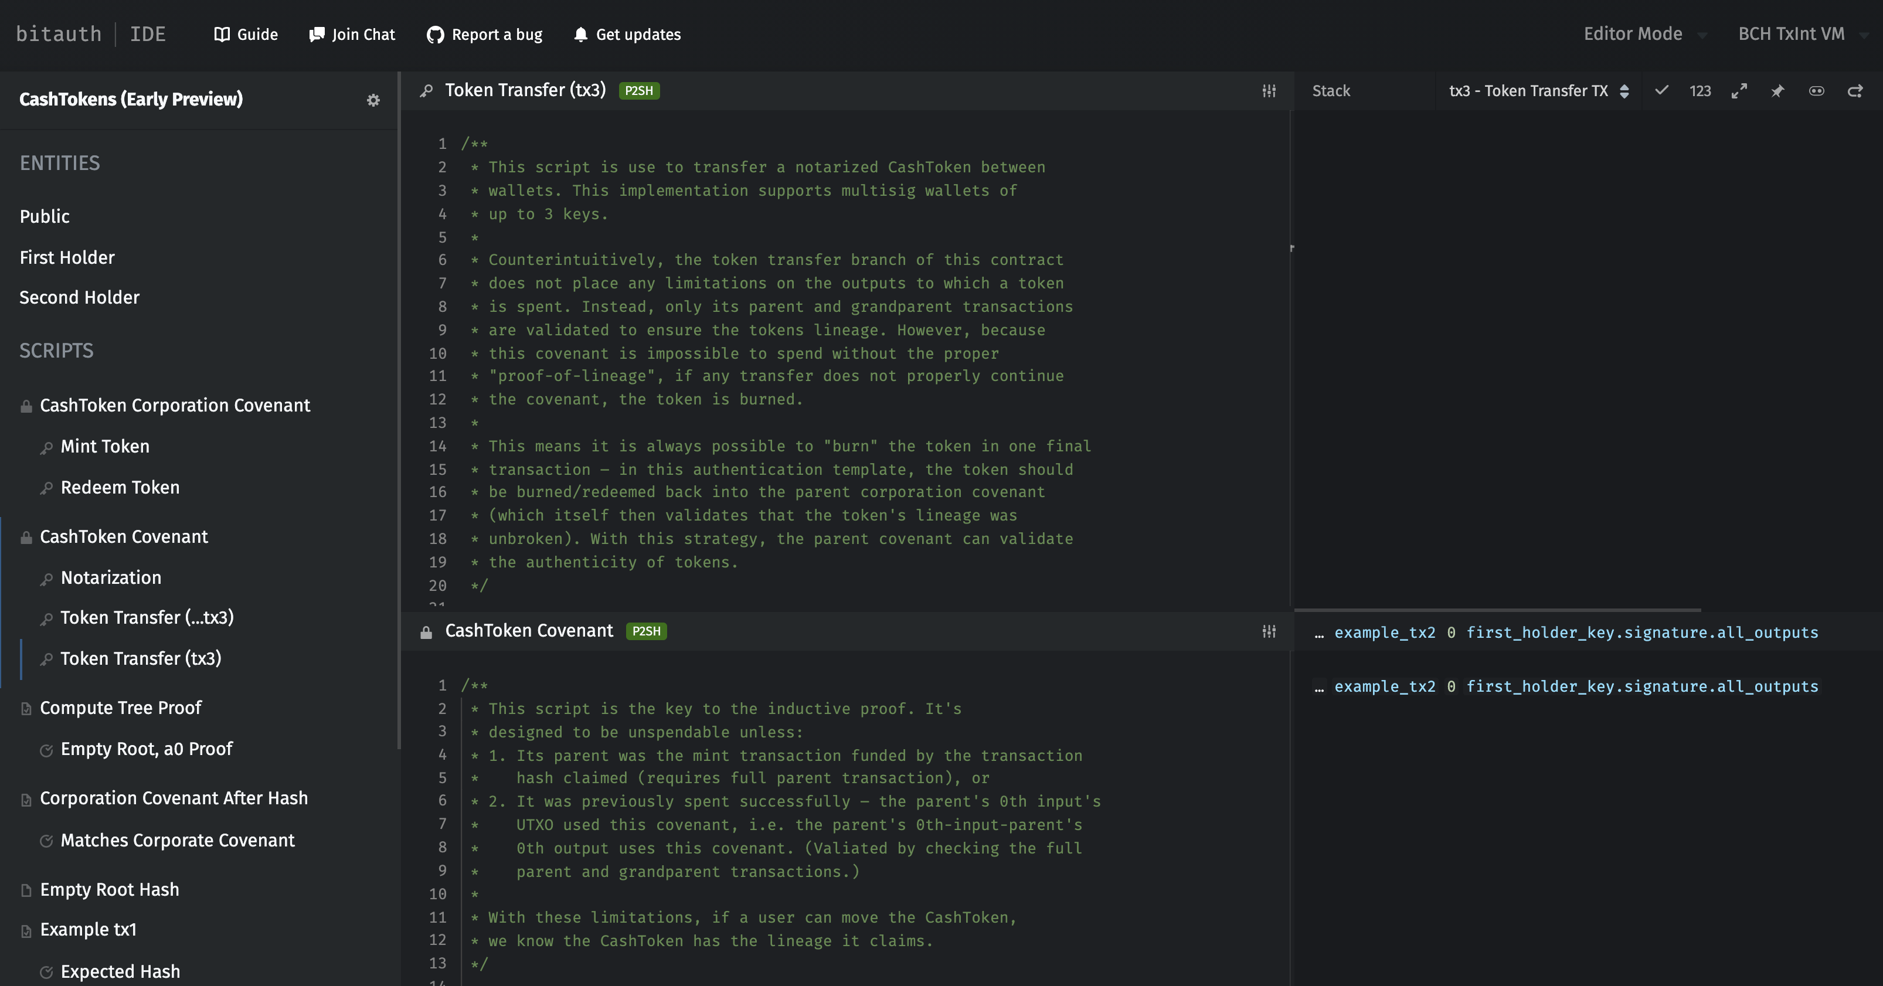Open the Guide link
This screenshot has width=1883, height=986.
pyautogui.click(x=246, y=35)
